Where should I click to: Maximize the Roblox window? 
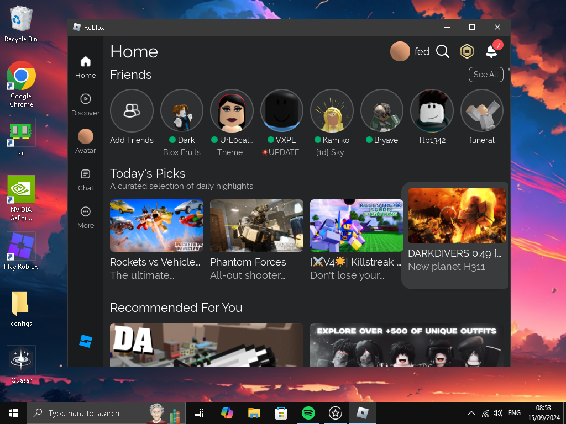[472, 27]
